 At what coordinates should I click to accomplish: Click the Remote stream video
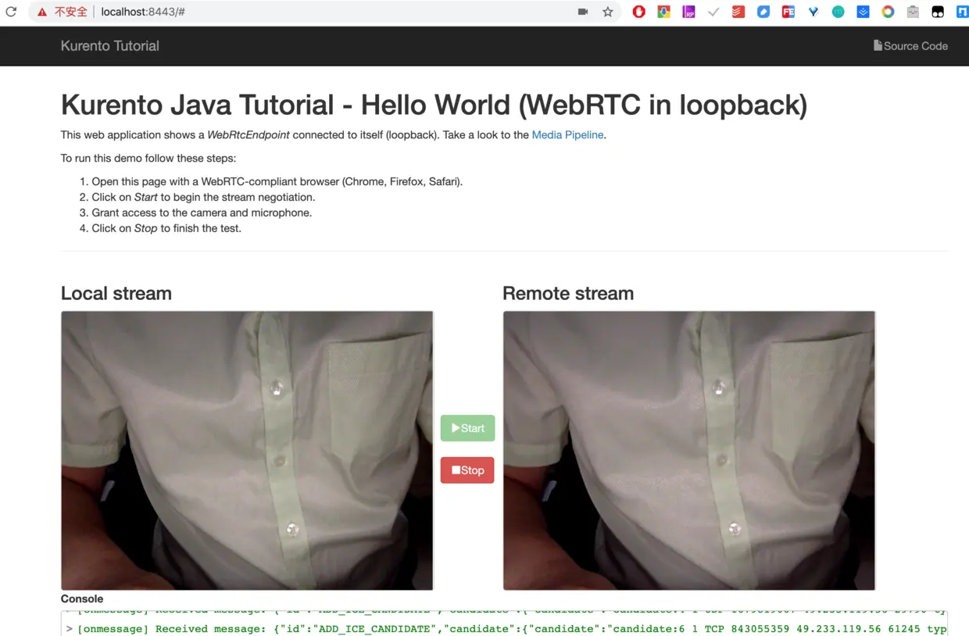pyautogui.click(x=689, y=451)
